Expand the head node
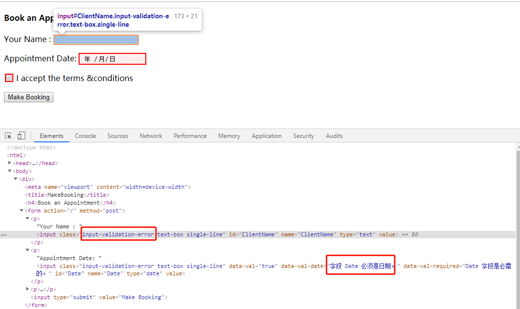The width and height of the screenshot is (520, 309). (x=9, y=163)
